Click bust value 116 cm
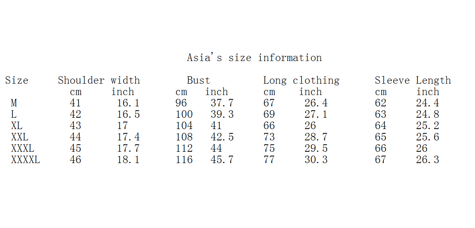 [x=184, y=160]
